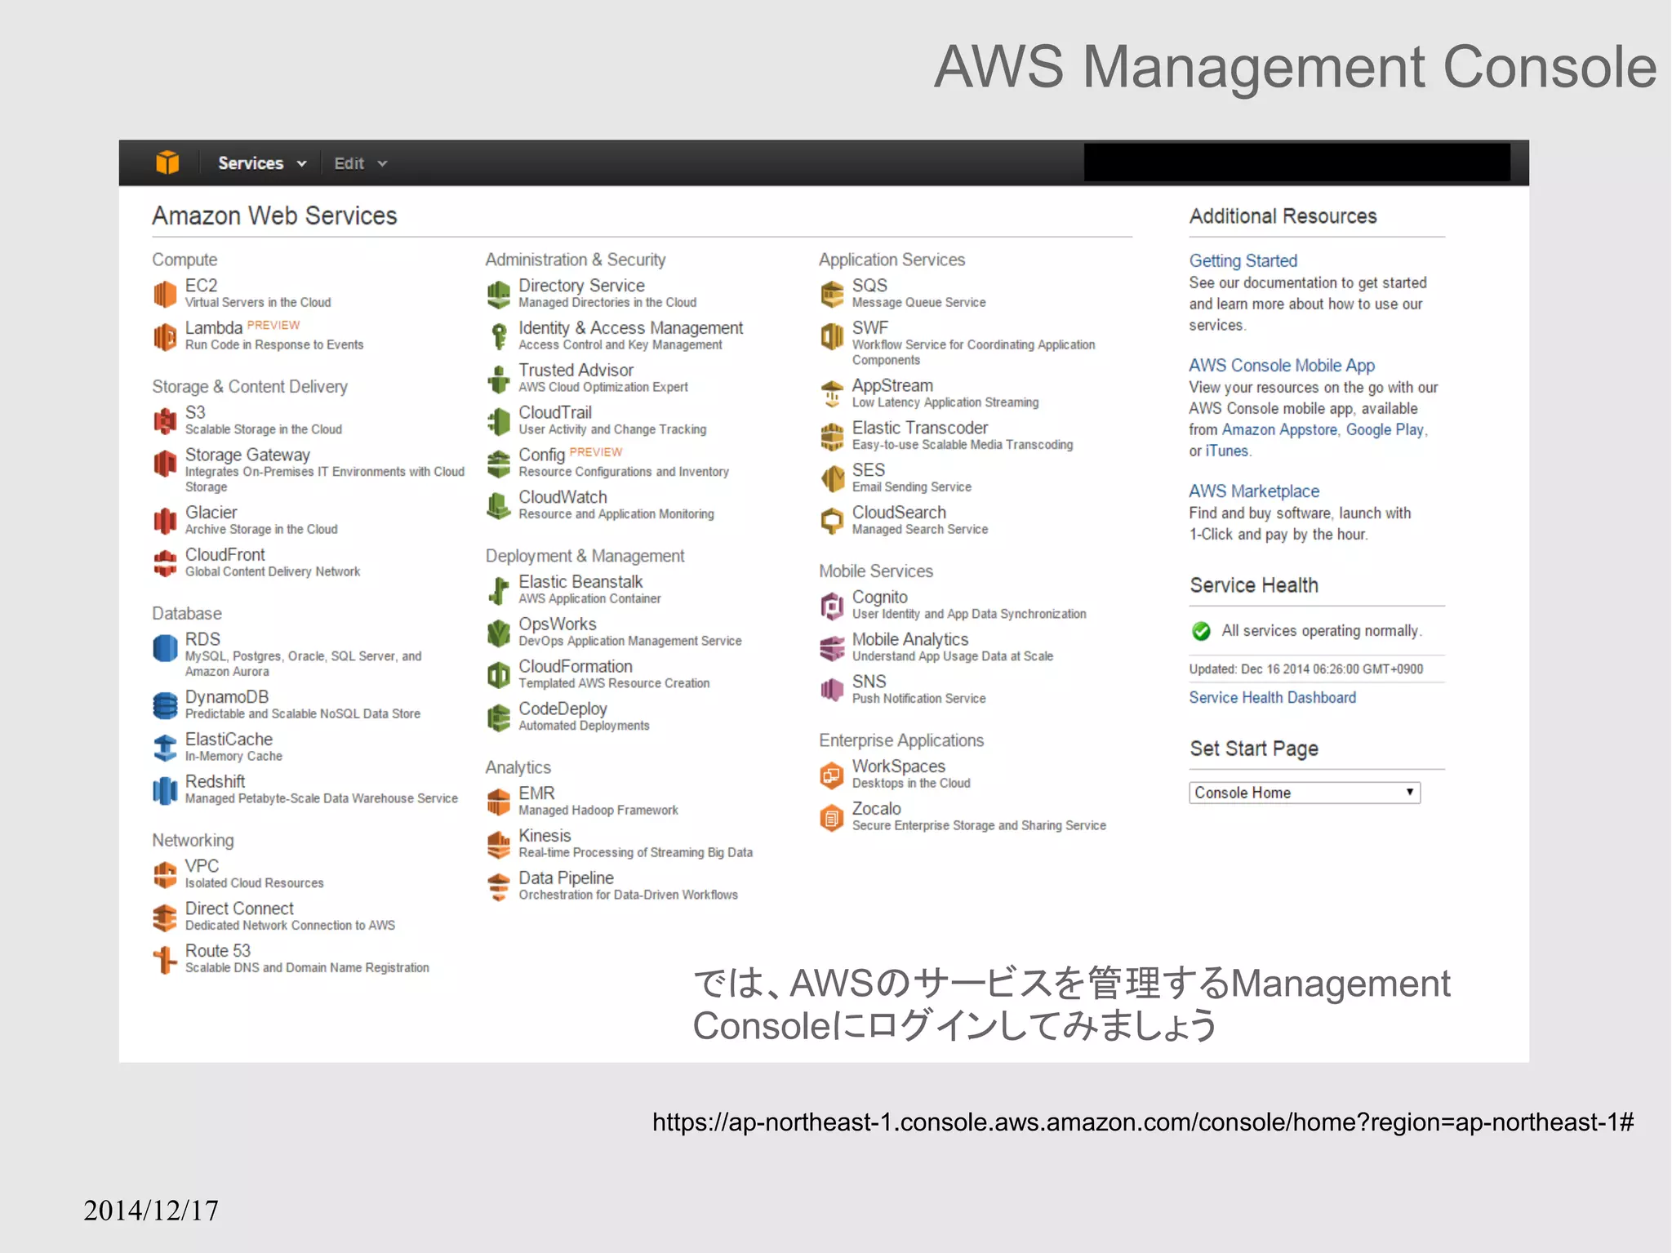This screenshot has height=1253, width=1672.
Task: Open the AWS Marketplace link
Action: [1254, 491]
